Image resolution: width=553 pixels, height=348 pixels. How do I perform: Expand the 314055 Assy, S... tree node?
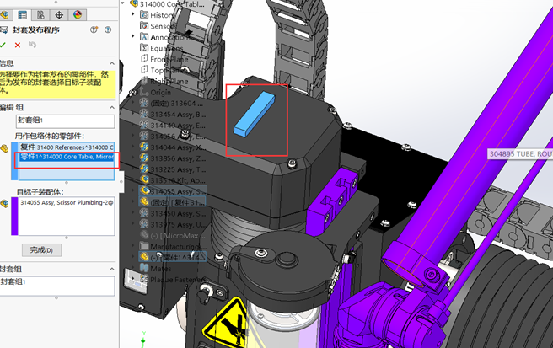click(133, 190)
